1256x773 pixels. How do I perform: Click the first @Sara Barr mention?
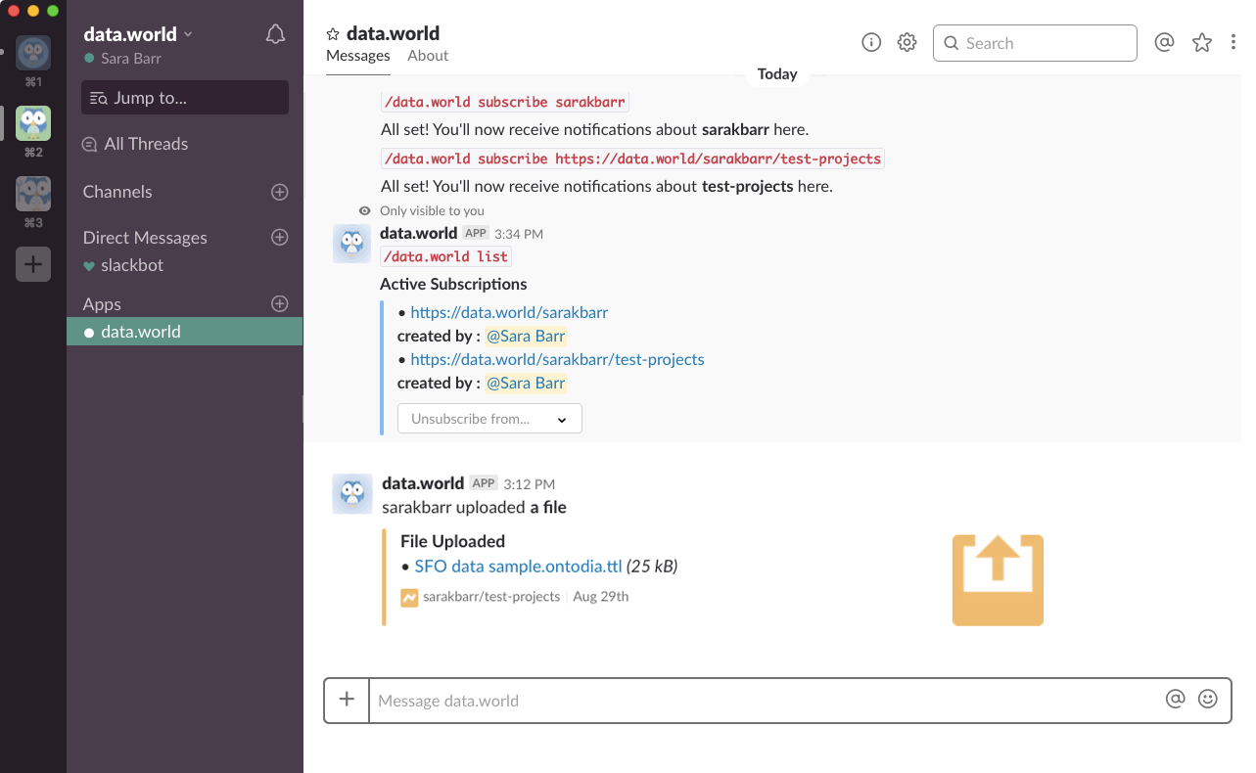pos(526,337)
